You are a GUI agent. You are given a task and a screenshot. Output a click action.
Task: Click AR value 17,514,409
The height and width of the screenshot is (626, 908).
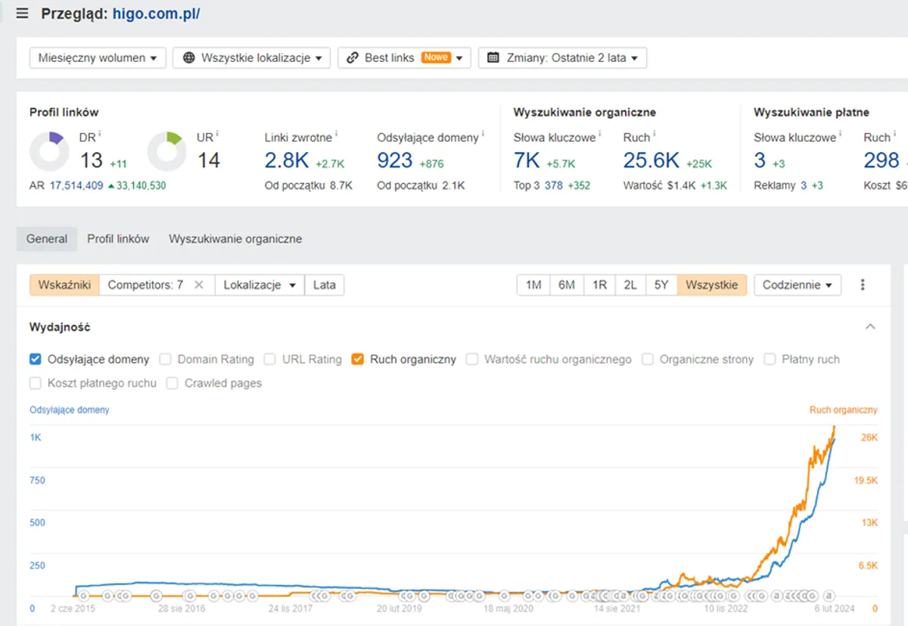pyautogui.click(x=76, y=185)
